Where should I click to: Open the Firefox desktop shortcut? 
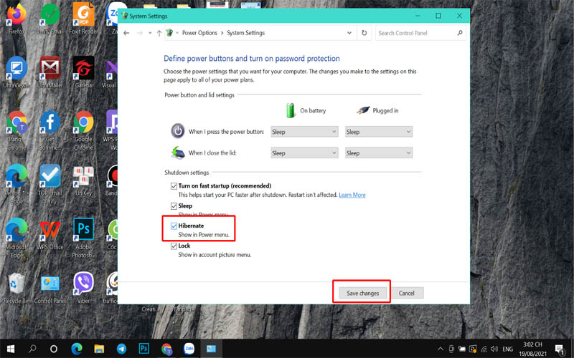(17, 19)
